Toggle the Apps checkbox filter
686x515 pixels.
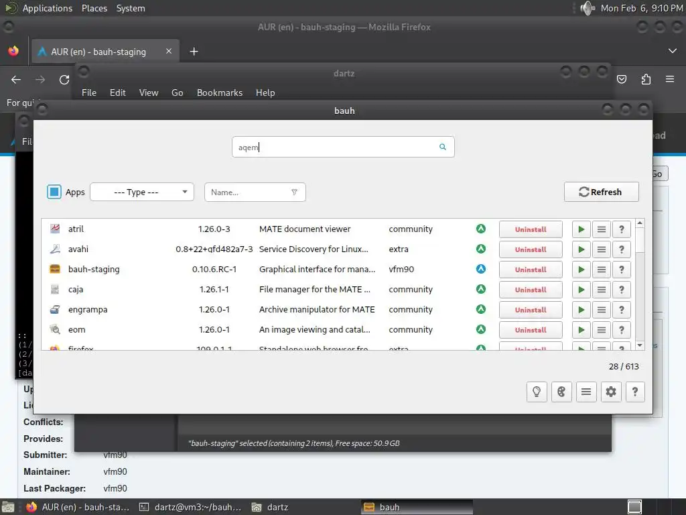point(54,192)
